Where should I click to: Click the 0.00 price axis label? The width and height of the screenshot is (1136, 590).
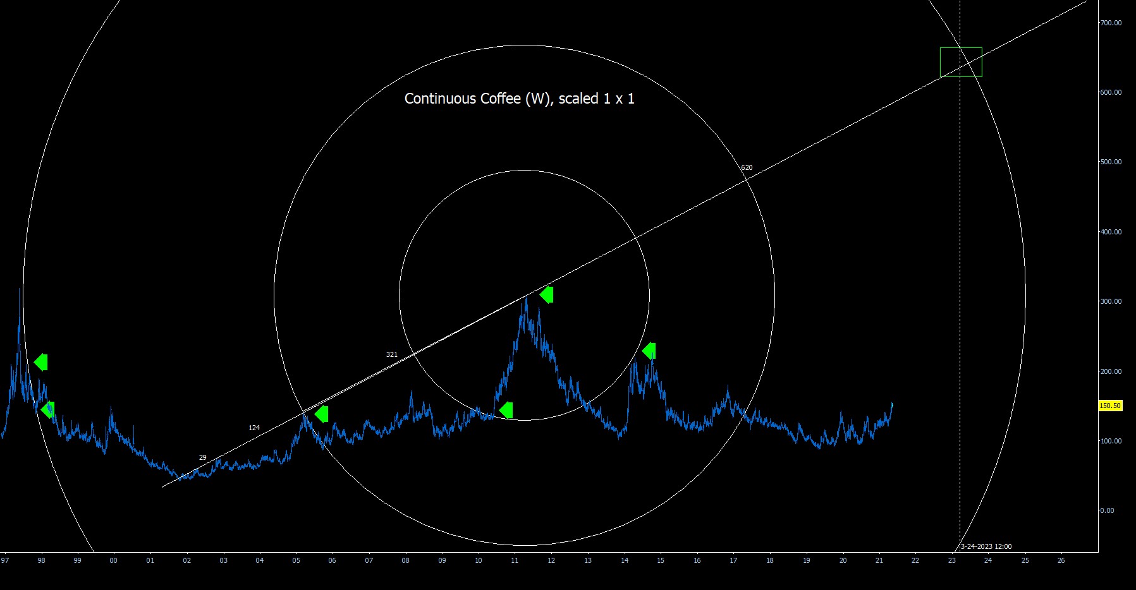click(1108, 510)
